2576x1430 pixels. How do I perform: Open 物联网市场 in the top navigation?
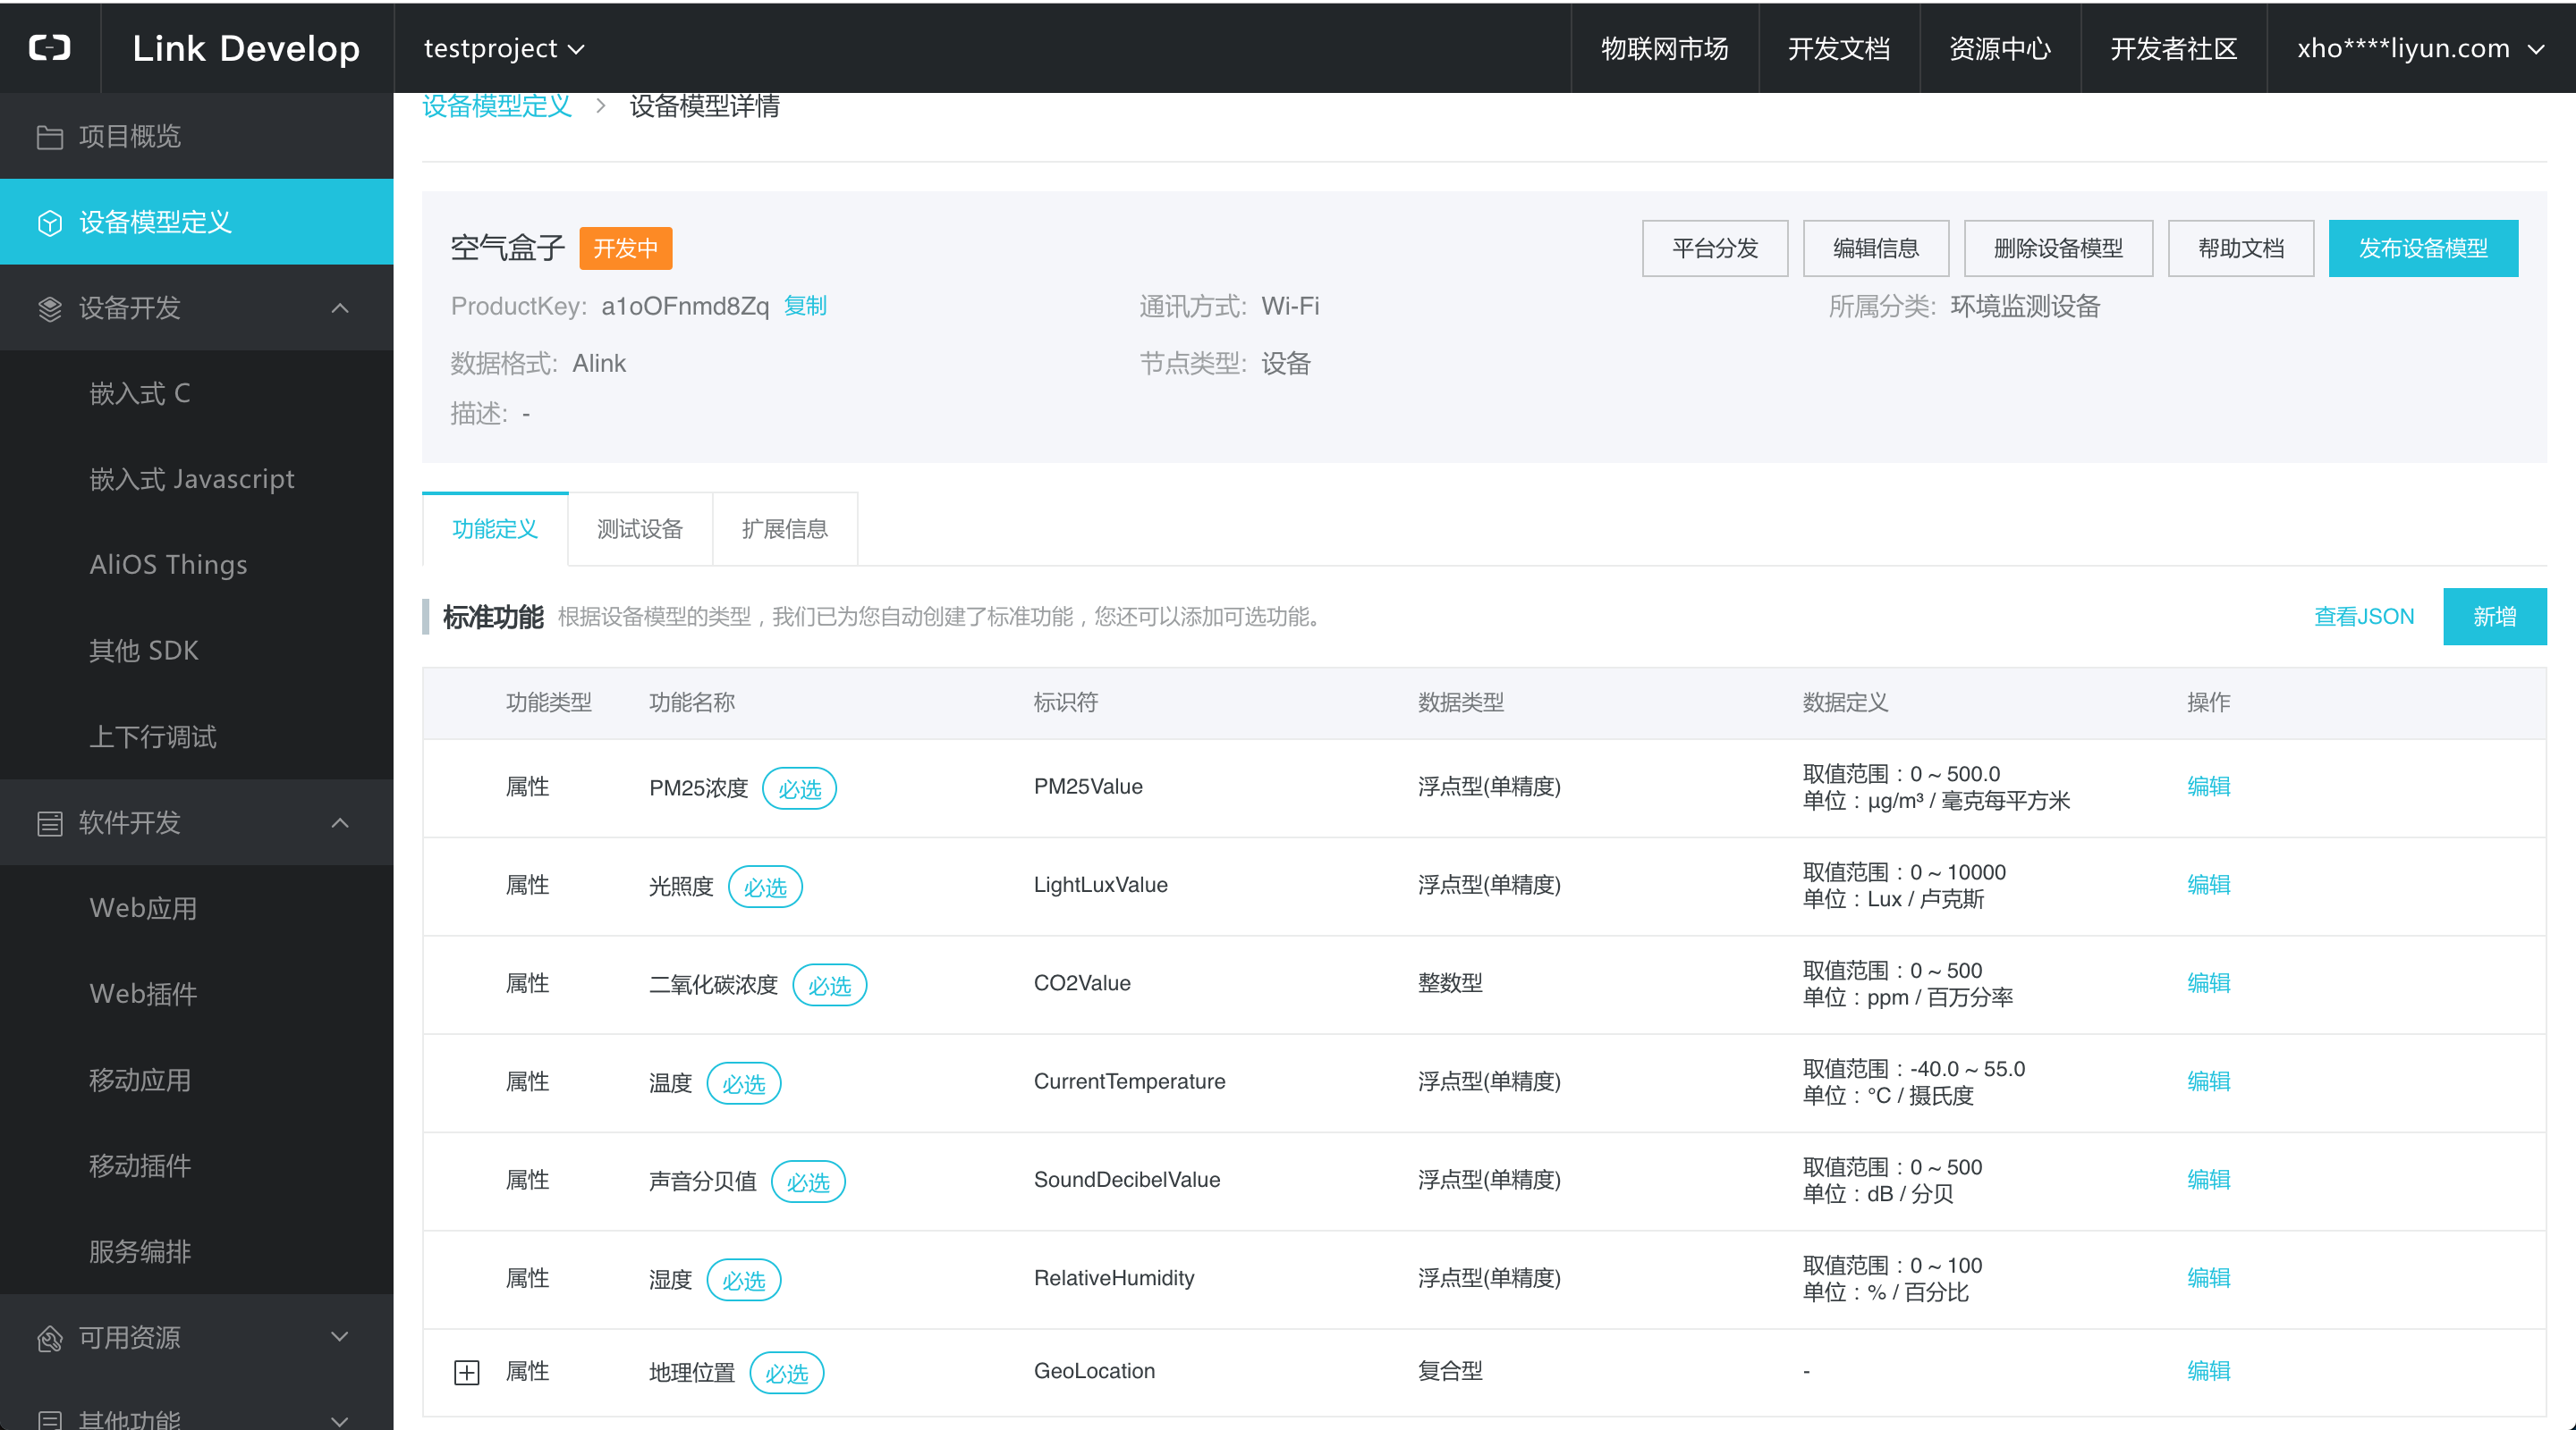(x=1665, y=48)
